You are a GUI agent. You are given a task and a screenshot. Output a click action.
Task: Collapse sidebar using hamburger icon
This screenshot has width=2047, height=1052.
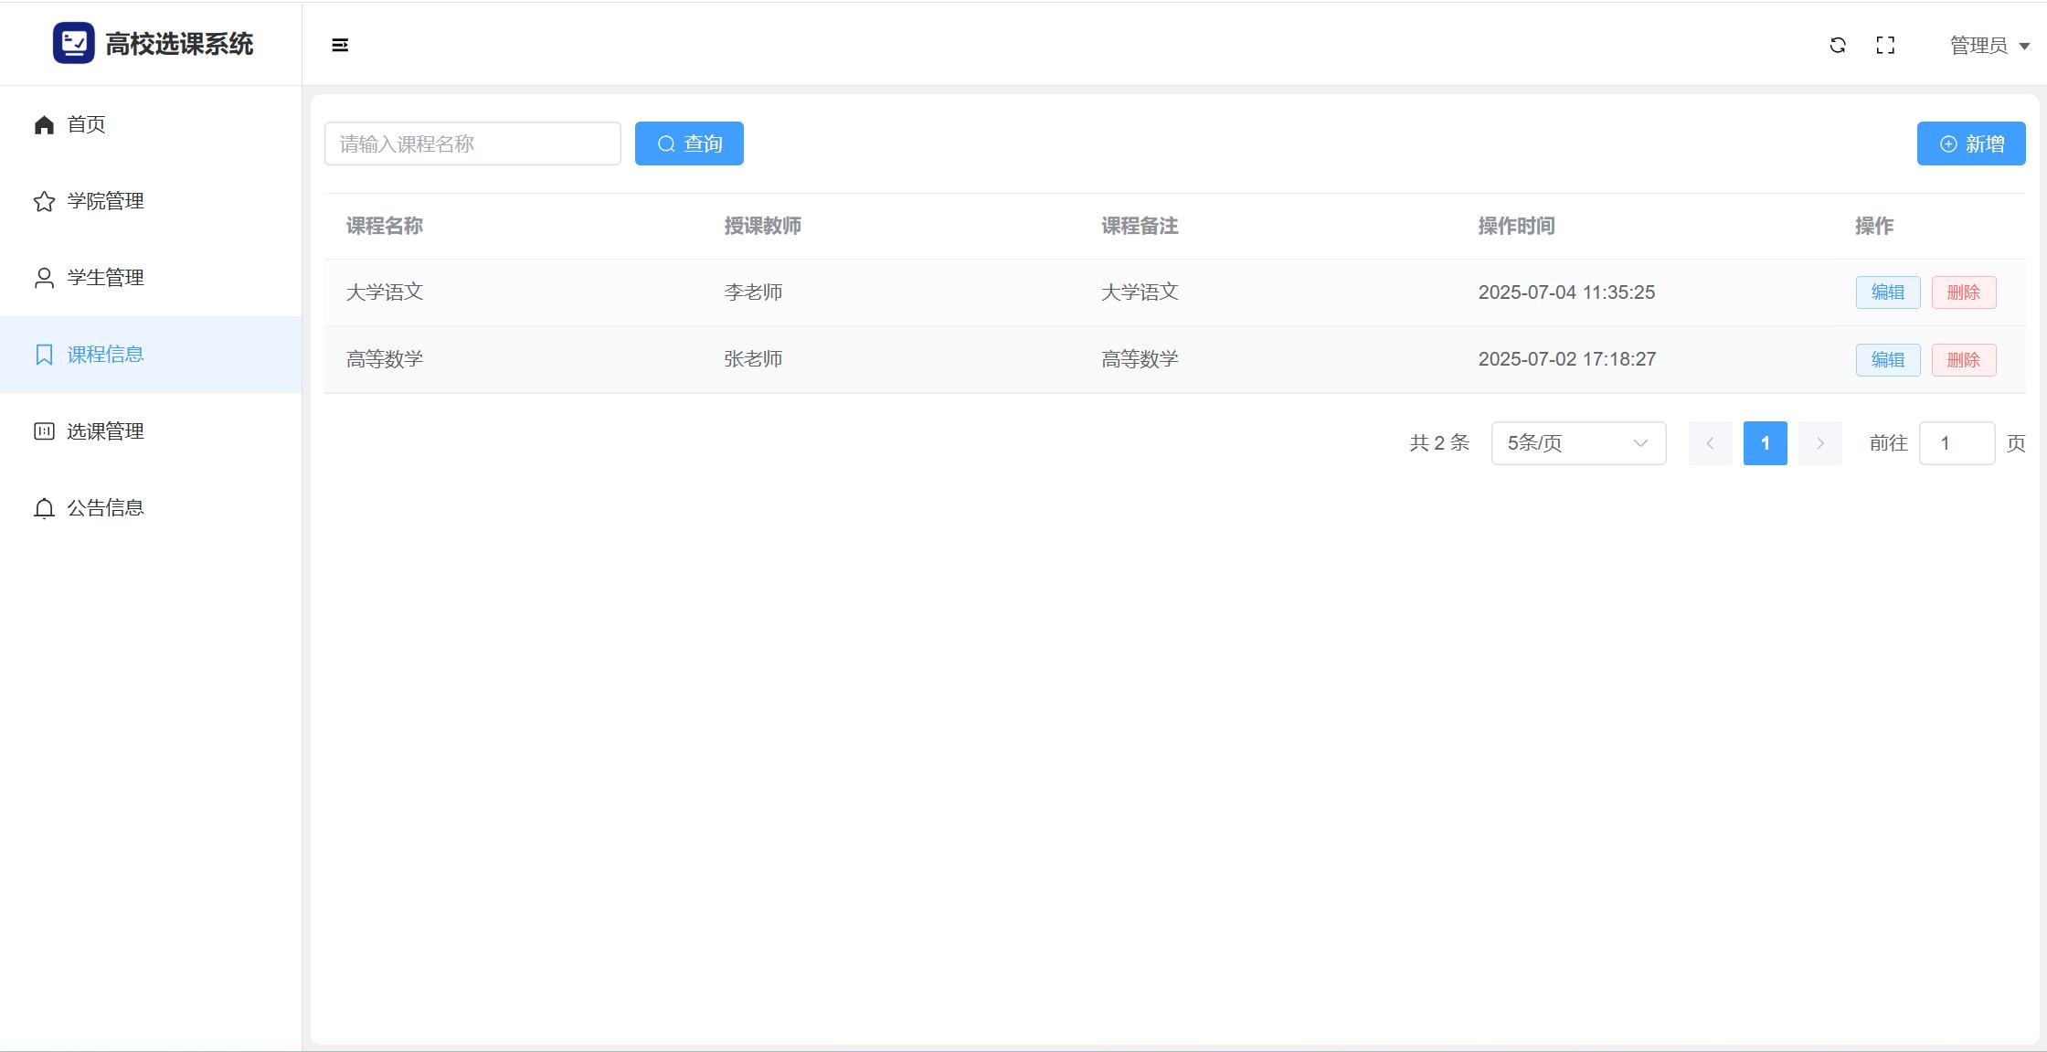(x=340, y=45)
